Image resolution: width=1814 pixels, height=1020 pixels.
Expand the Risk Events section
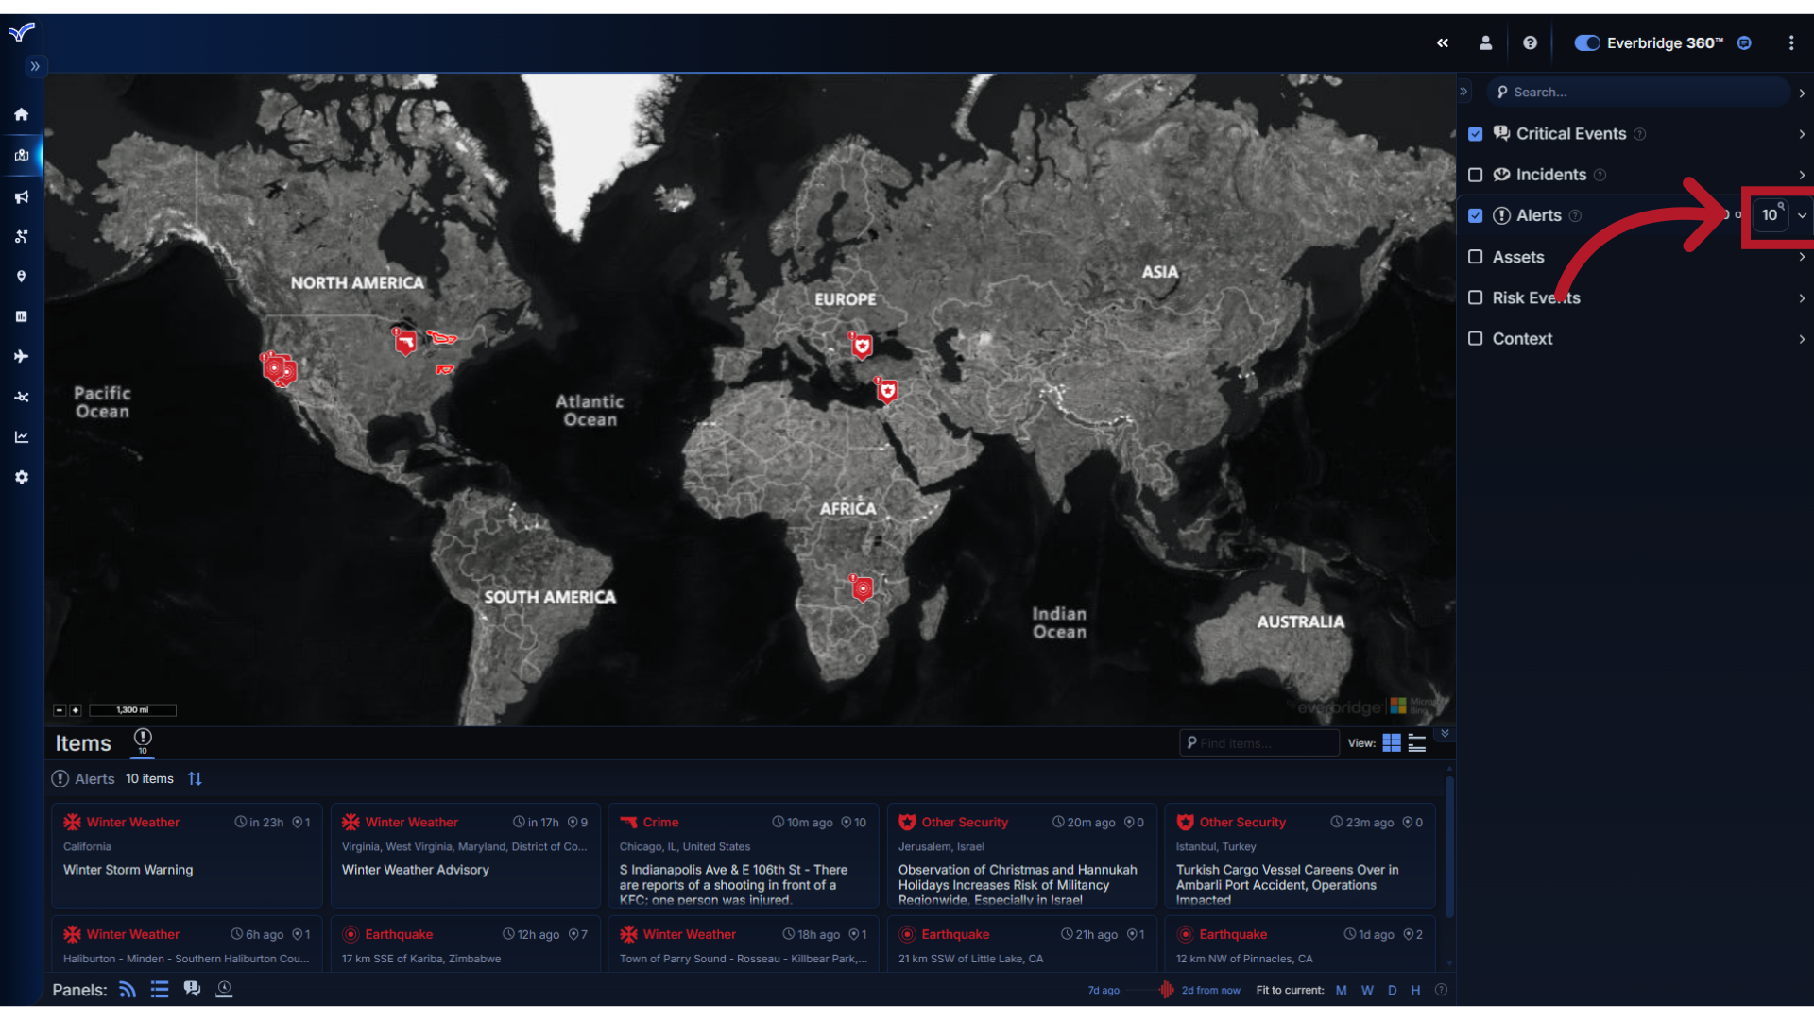[x=1803, y=297]
